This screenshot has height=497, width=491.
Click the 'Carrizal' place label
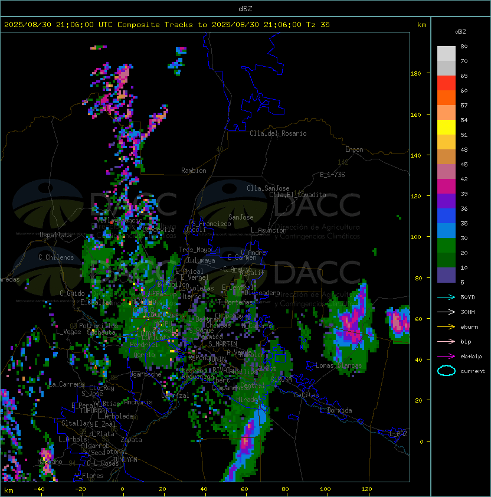[175, 395]
